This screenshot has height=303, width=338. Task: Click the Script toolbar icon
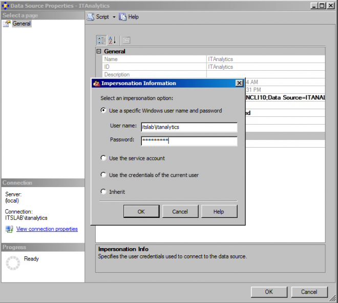pyautogui.click(x=91, y=17)
